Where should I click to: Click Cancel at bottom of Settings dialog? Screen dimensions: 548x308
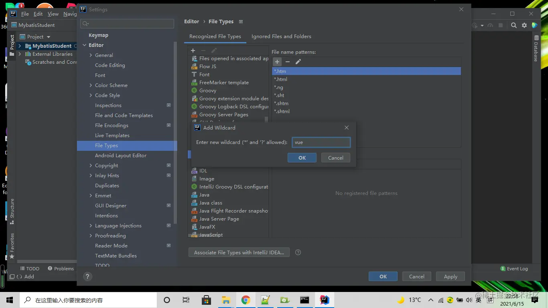[x=417, y=276]
